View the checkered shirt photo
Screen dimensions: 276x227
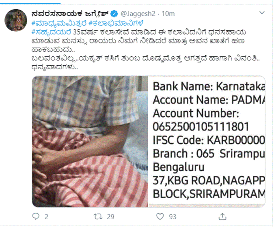tap(90, 141)
